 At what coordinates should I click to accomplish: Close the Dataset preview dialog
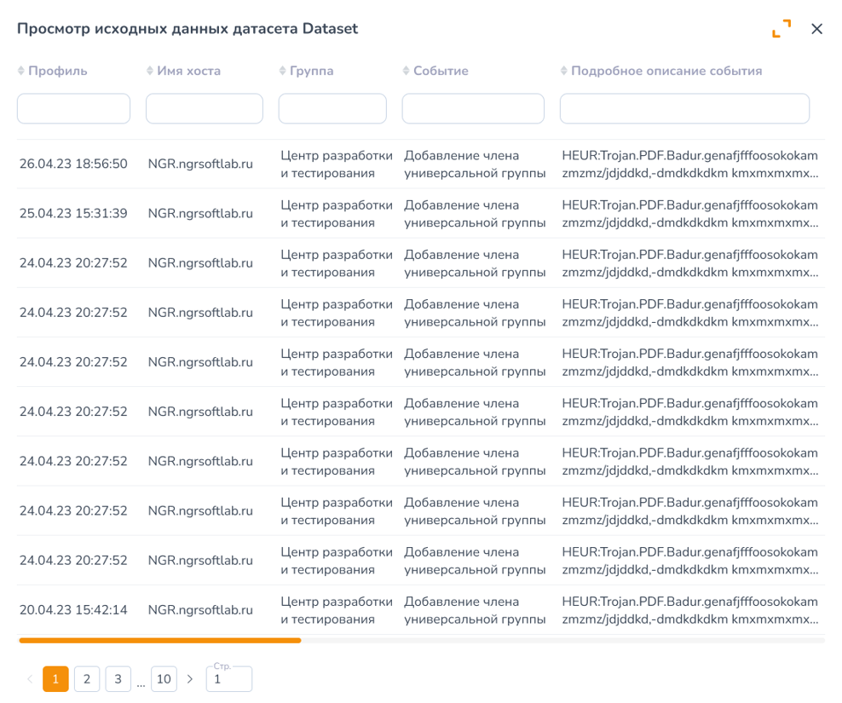click(x=816, y=28)
